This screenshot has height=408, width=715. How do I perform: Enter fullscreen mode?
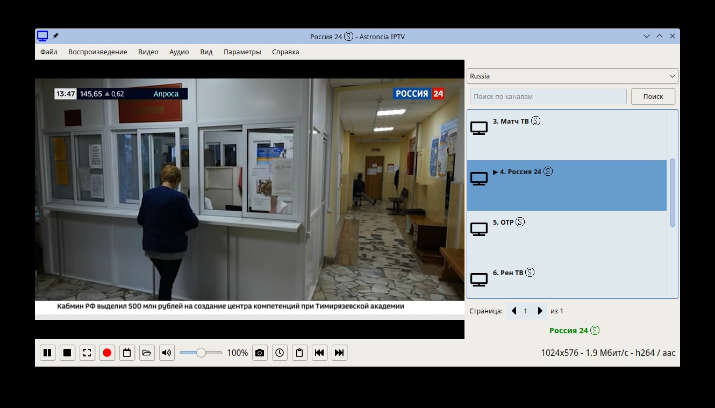point(87,353)
